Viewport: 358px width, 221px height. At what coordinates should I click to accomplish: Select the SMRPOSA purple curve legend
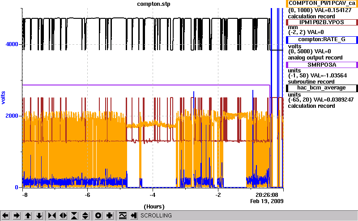click(x=322, y=65)
